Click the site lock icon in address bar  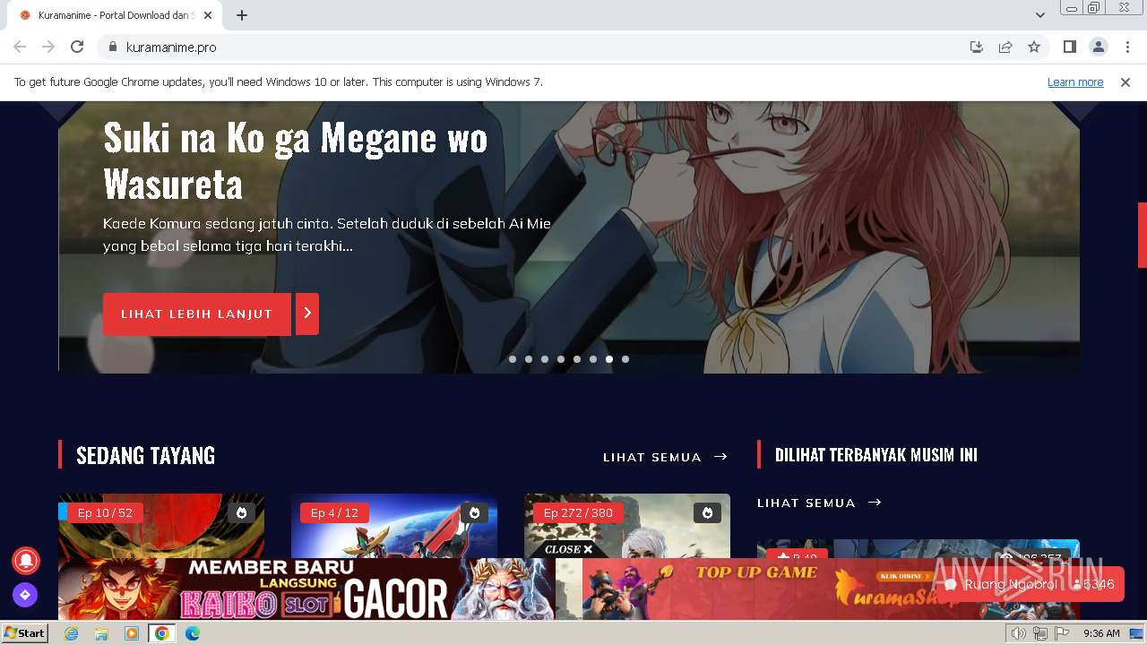(113, 47)
